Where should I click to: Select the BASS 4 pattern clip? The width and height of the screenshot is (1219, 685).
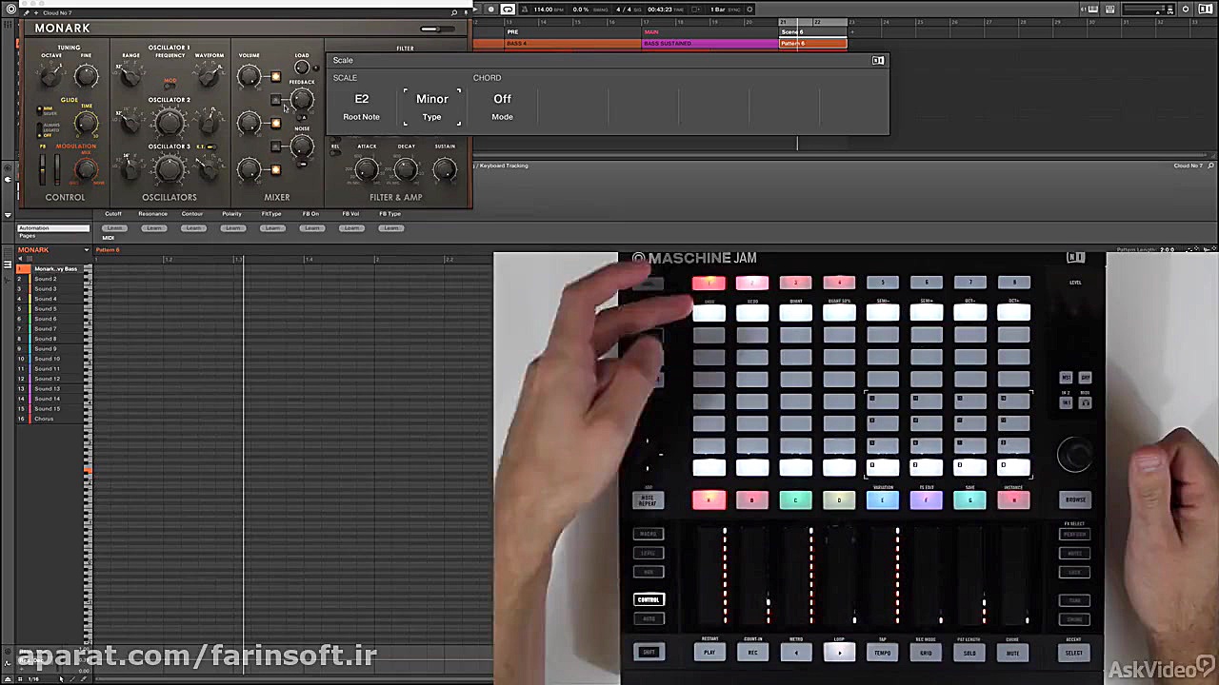pyautogui.click(x=573, y=44)
